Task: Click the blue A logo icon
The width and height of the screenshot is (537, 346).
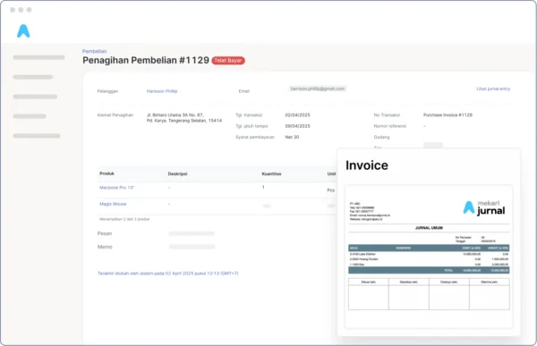Action: pyautogui.click(x=23, y=31)
